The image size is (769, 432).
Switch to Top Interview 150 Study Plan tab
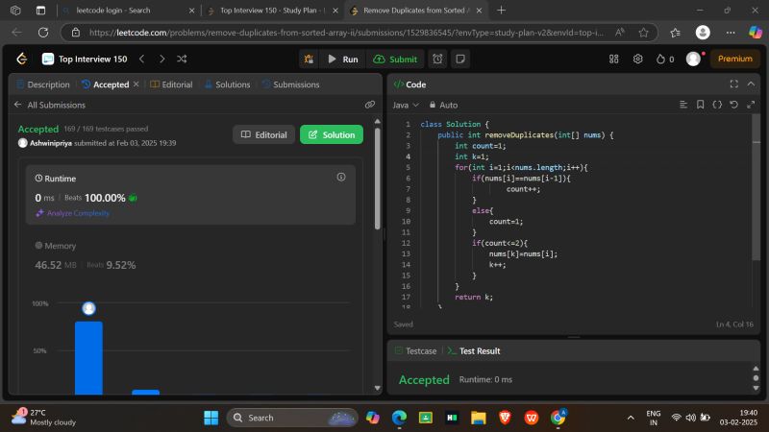tap(273, 11)
